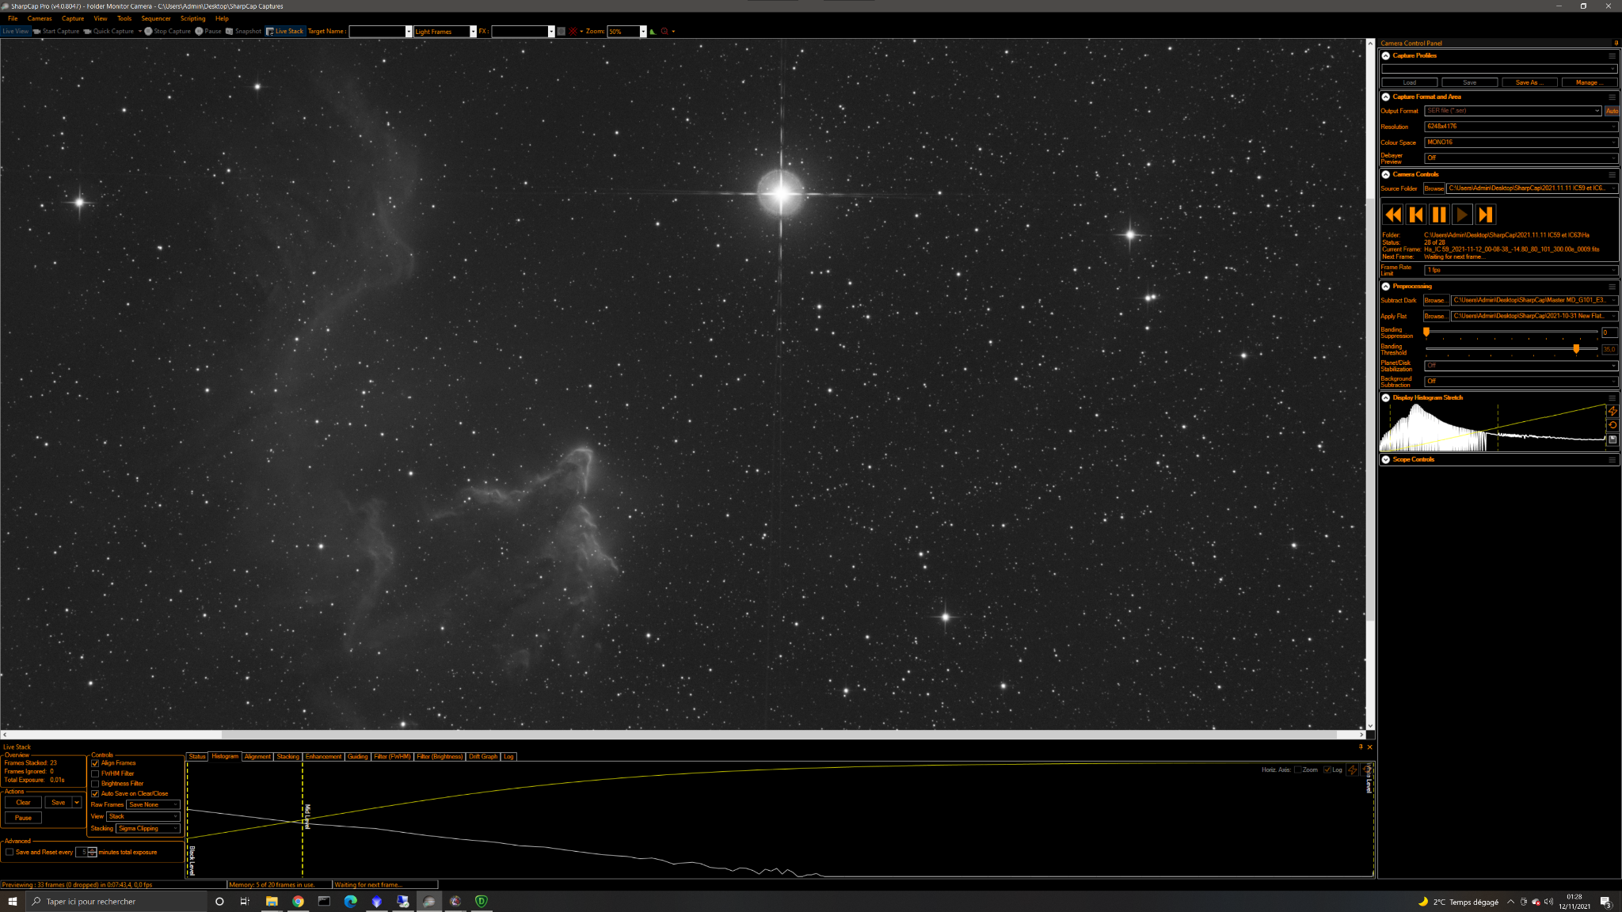Switch to the Drift Graph tab

pyautogui.click(x=483, y=756)
